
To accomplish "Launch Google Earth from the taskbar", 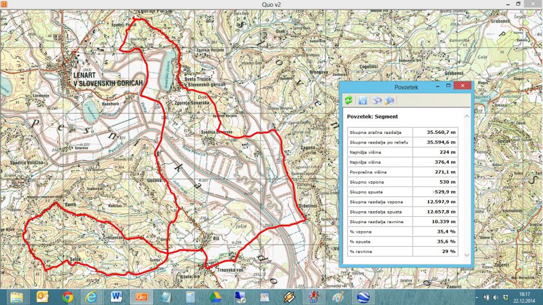I will click(x=363, y=297).
